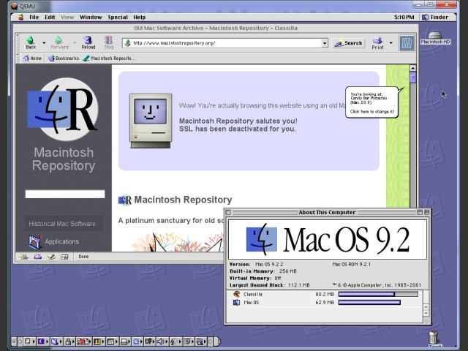Viewport: 468px width, 351px height.
Task: Click the sidebar search input box
Action: click(x=65, y=194)
